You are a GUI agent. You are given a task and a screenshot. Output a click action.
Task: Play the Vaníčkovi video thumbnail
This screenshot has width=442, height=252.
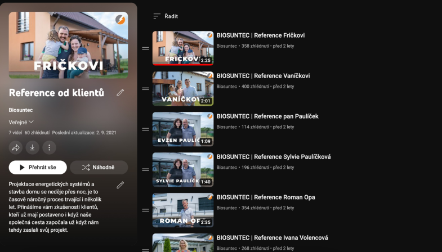pos(183,89)
